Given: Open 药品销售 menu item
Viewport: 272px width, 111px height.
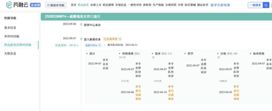Looking at the screenshot, I should [108, 5].
